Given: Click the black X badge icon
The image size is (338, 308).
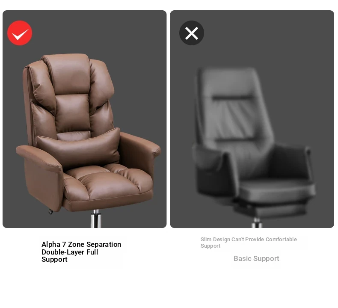Looking at the screenshot, I should (x=192, y=33).
